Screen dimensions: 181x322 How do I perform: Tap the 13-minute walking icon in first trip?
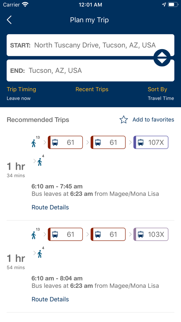click(x=35, y=142)
